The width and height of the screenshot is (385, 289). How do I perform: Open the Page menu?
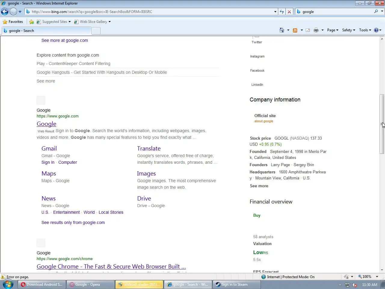click(x=333, y=30)
